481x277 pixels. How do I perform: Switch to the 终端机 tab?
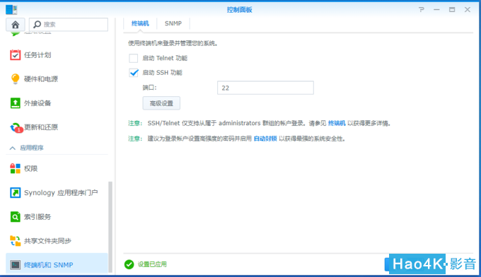pyautogui.click(x=140, y=23)
